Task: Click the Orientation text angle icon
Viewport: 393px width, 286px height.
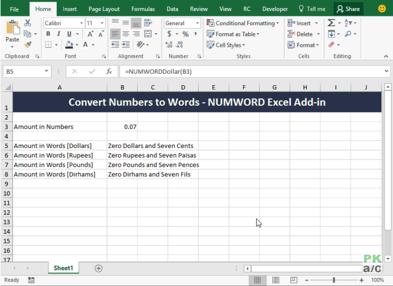Action: [140, 45]
